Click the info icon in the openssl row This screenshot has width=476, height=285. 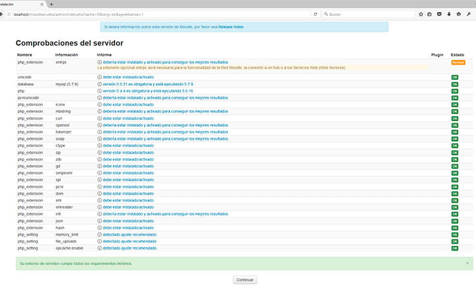click(x=100, y=125)
